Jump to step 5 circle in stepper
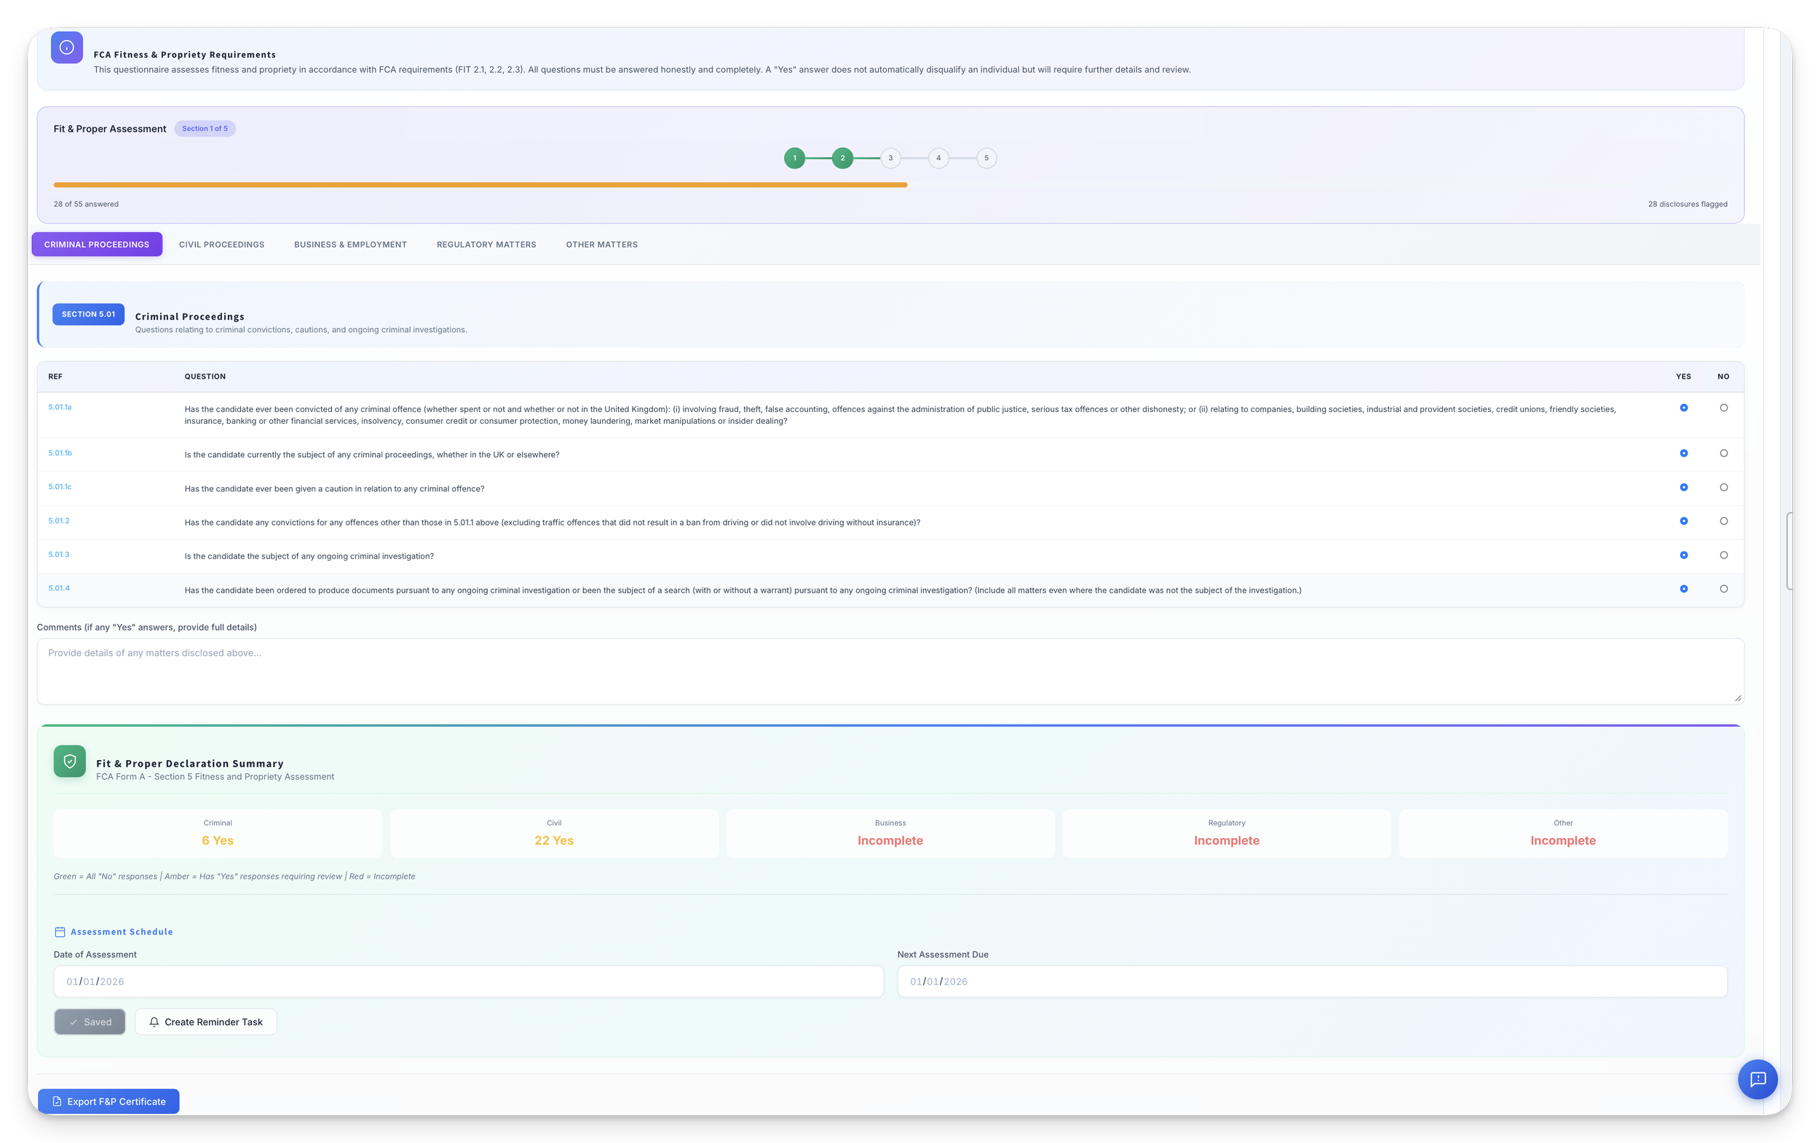1820x1143 pixels. [986, 158]
